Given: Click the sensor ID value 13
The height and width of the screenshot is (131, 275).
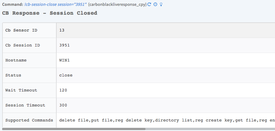Looking at the screenshot, I should click(x=62, y=30).
